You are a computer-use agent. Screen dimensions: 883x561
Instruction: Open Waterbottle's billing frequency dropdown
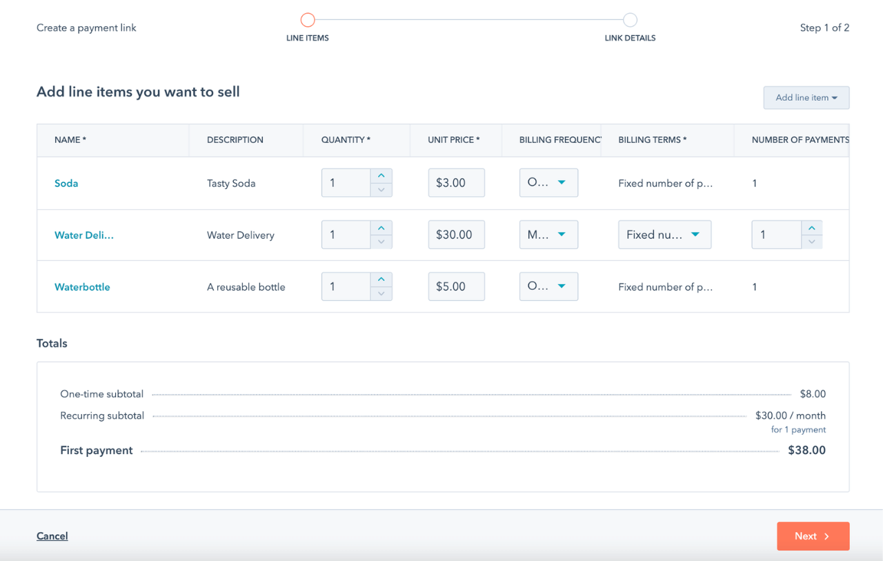[548, 286]
